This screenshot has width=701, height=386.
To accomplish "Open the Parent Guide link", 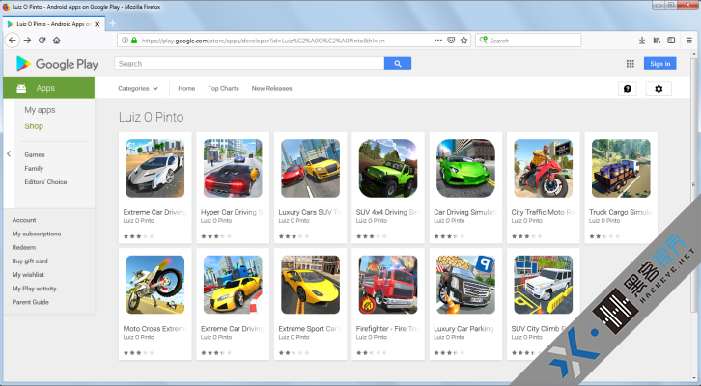I will pyautogui.click(x=30, y=302).
